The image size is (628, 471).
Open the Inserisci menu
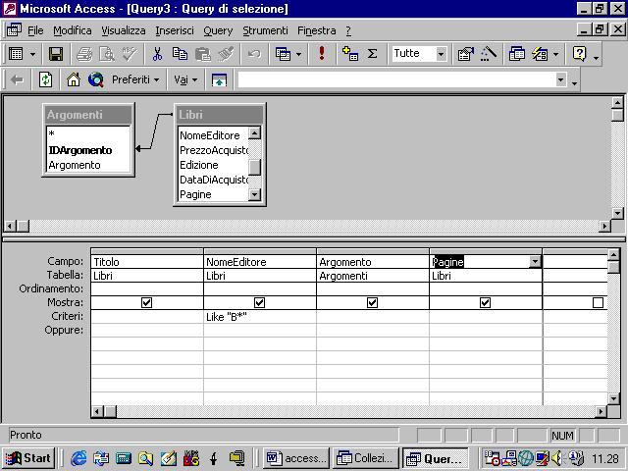click(175, 30)
